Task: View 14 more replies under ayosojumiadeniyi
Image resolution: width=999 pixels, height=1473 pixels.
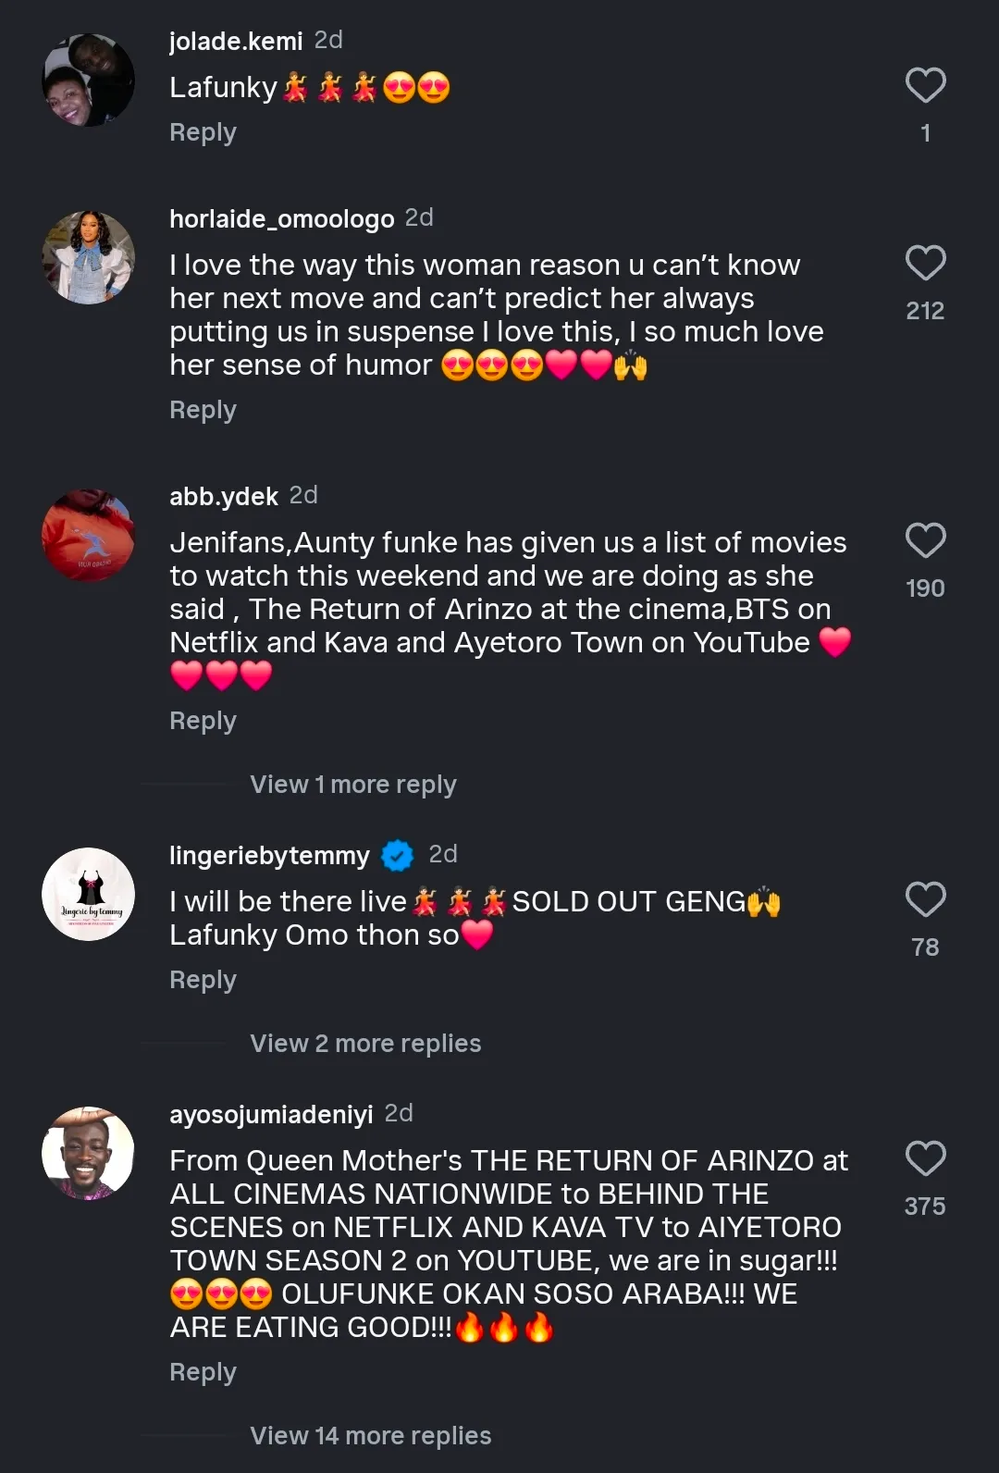Action: click(370, 1436)
